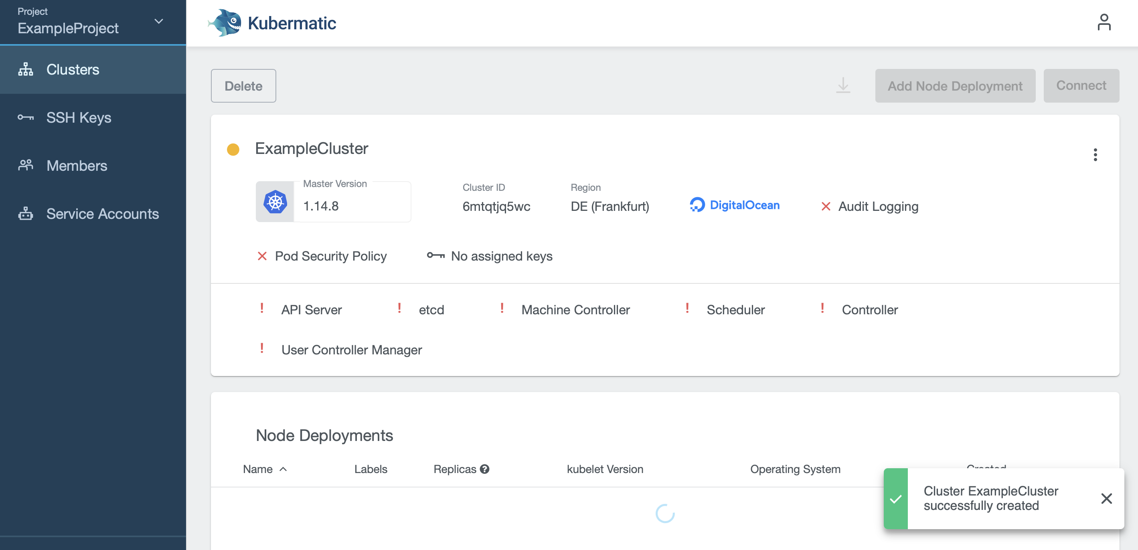This screenshot has width=1138, height=550.
Task: Click the project selector chevron arrow
Action: click(159, 21)
